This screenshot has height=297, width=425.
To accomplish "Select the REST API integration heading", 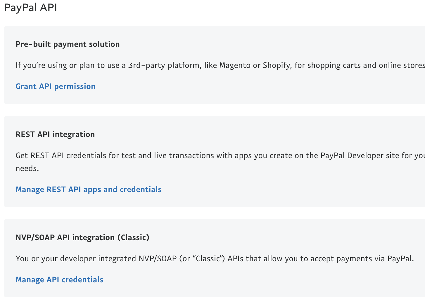I will [x=55, y=134].
